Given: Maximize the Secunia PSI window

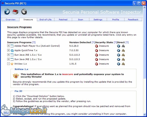Looking at the screenshot, I should [x=139, y=3].
